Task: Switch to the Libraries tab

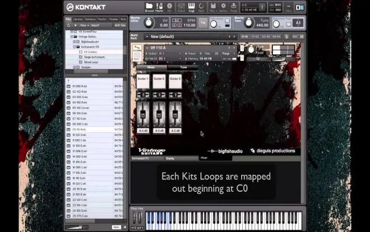Action: pos(78,20)
